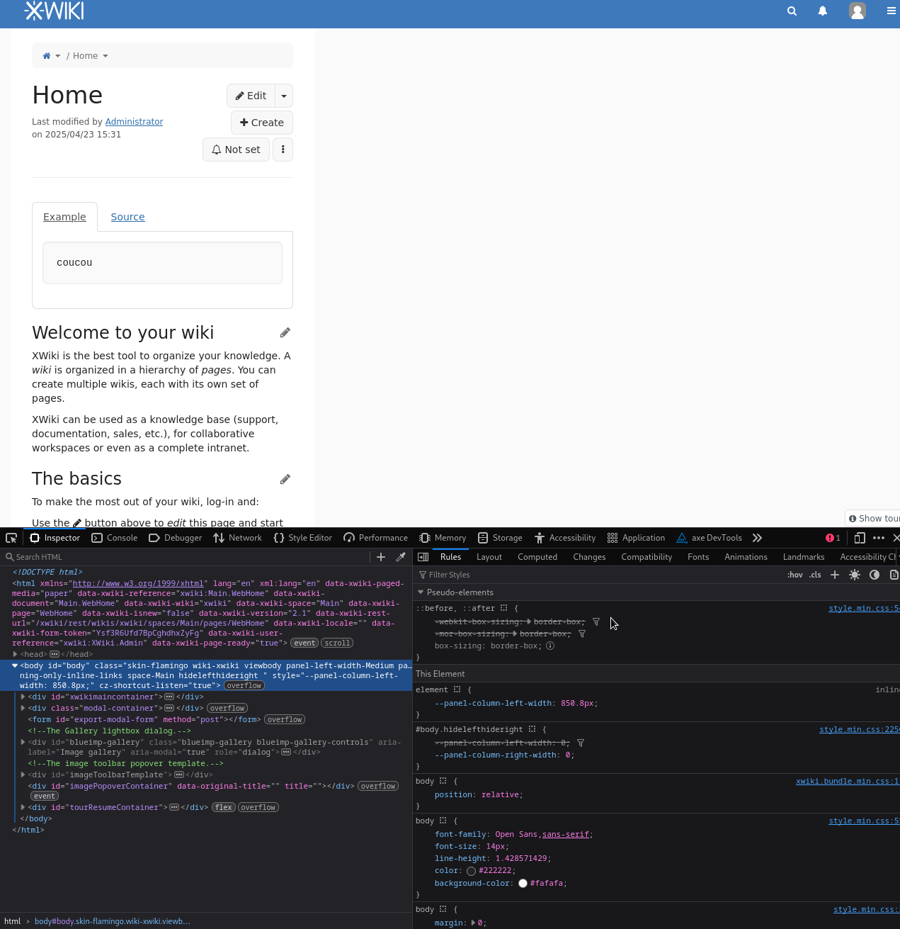The image size is (900, 929).
Task: Open Responsive Design Mode
Action: [x=860, y=538]
